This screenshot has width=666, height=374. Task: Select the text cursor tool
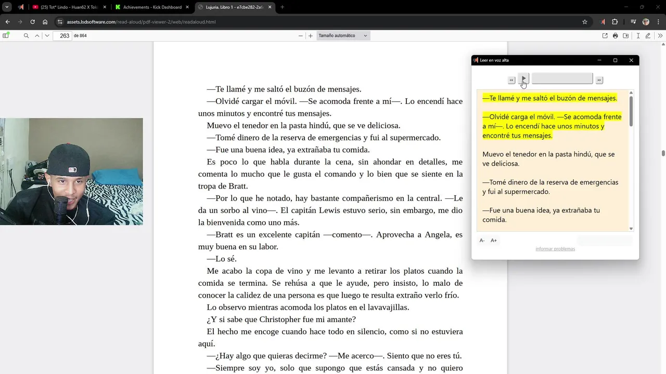coord(638,36)
